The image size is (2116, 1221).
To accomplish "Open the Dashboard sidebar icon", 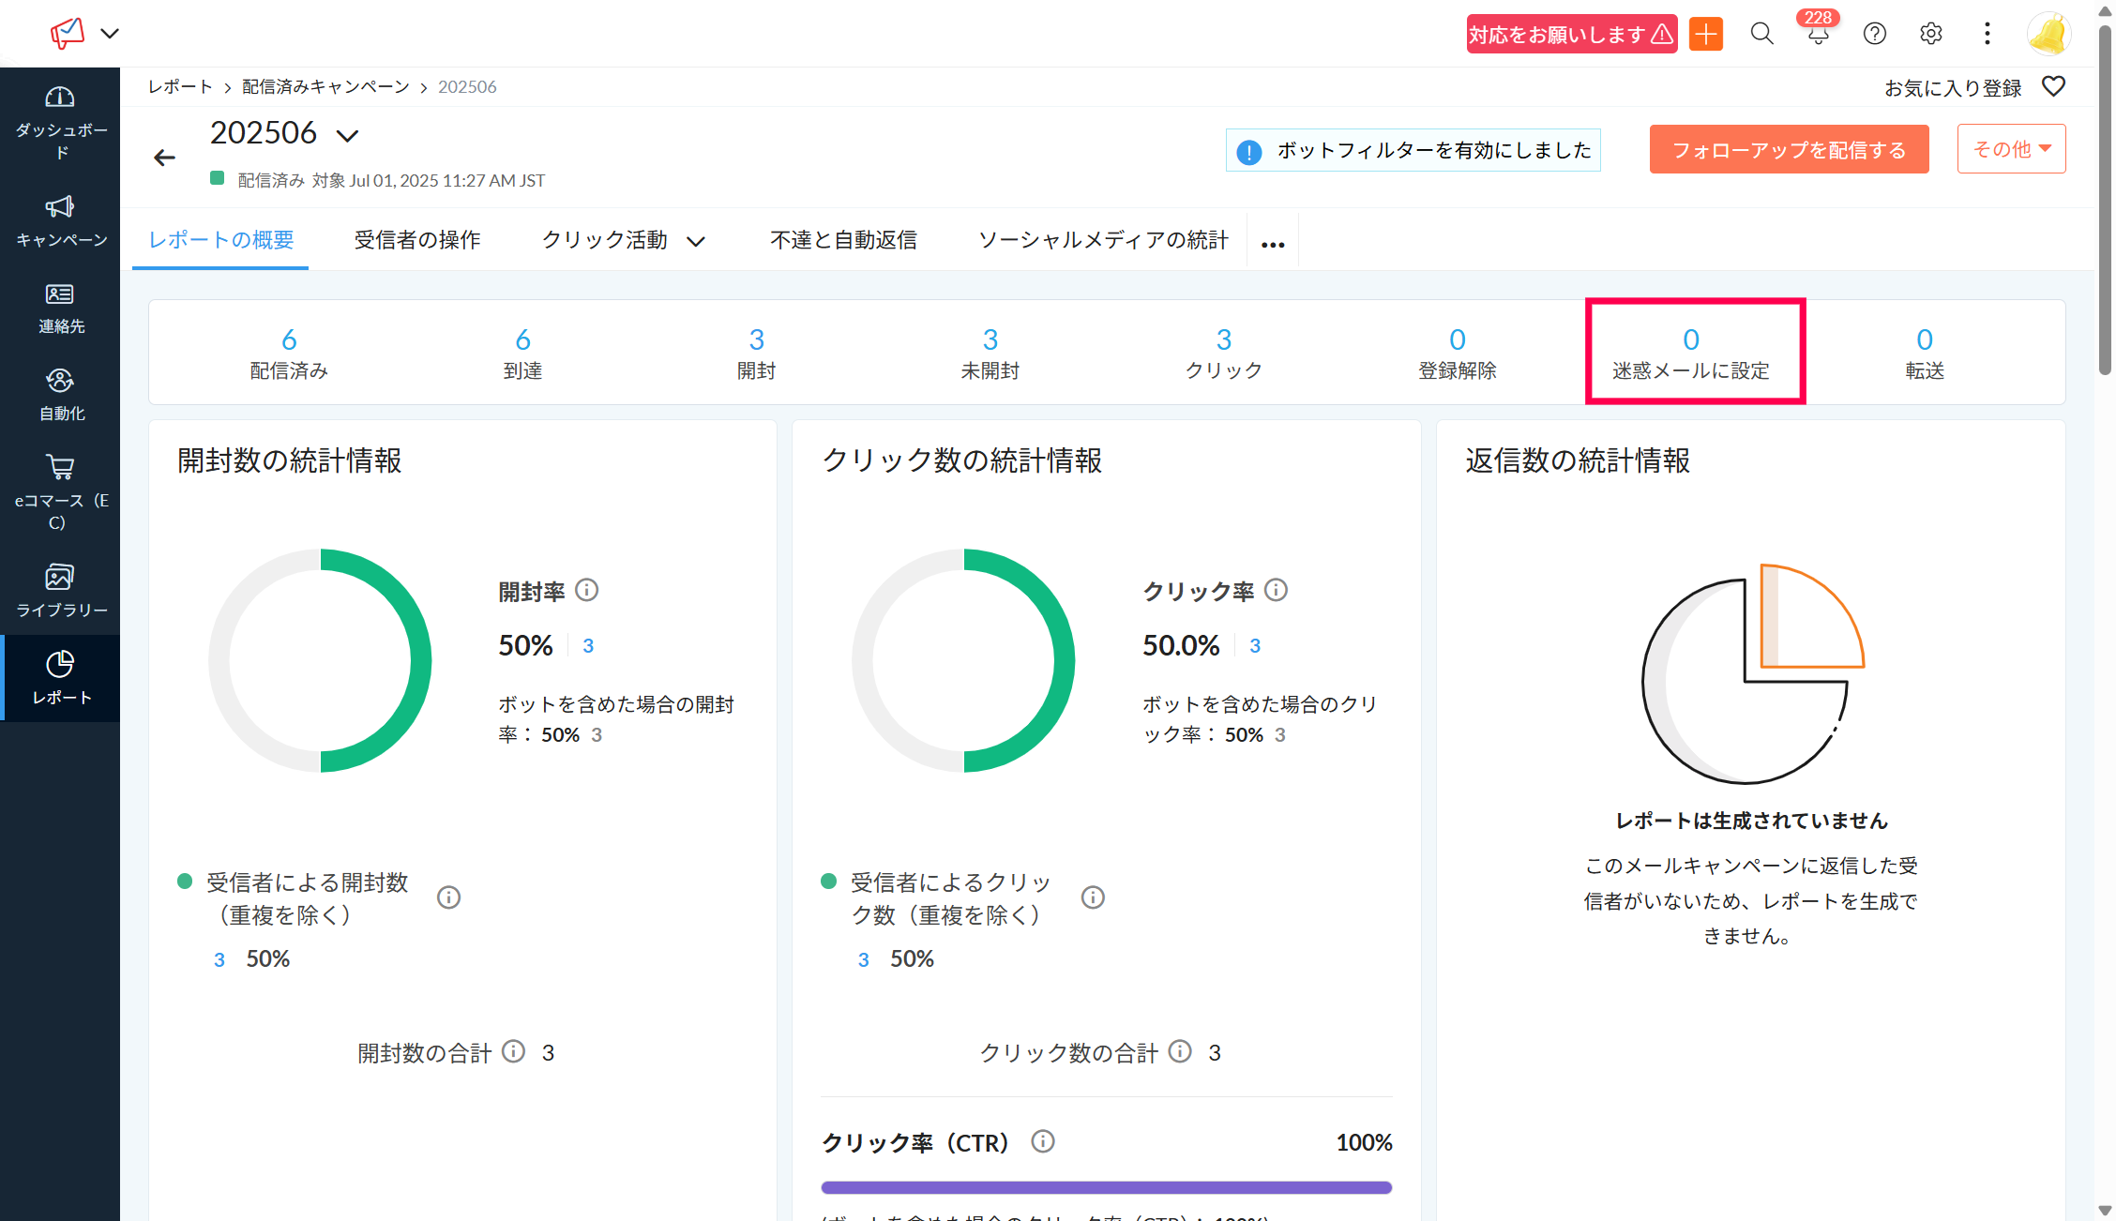I will tap(60, 98).
